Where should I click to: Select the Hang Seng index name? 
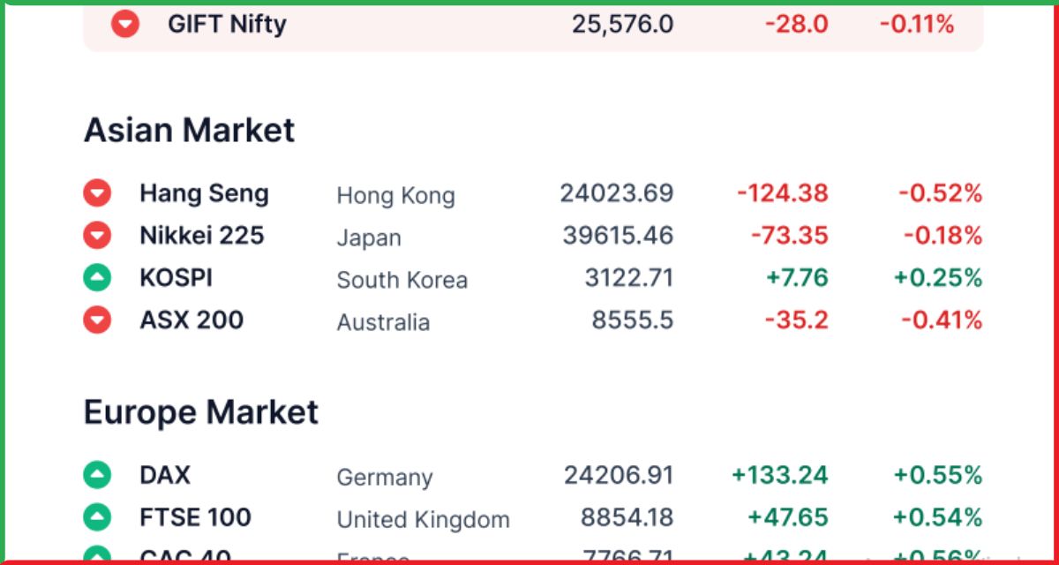(204, 193)
